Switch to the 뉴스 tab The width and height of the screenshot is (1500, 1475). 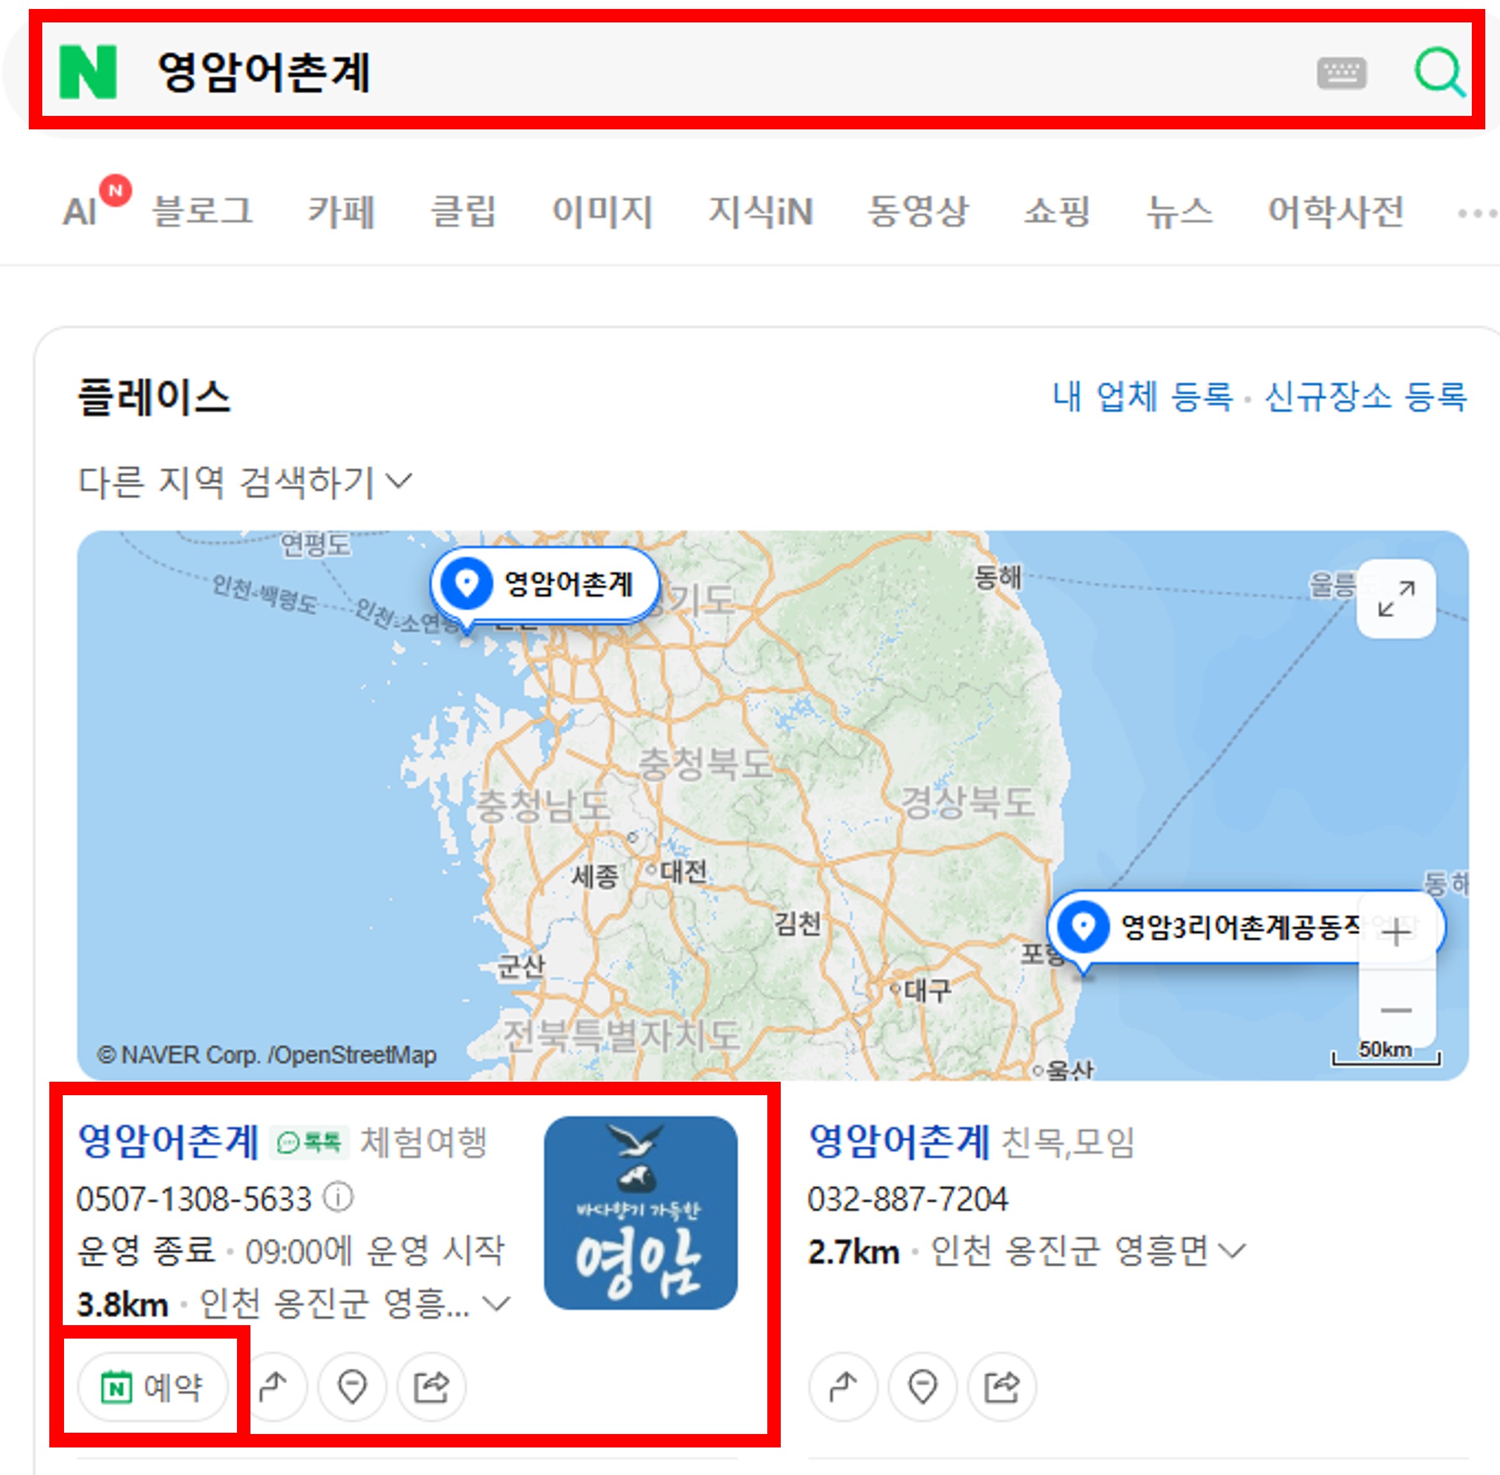tap(1179, 211)
